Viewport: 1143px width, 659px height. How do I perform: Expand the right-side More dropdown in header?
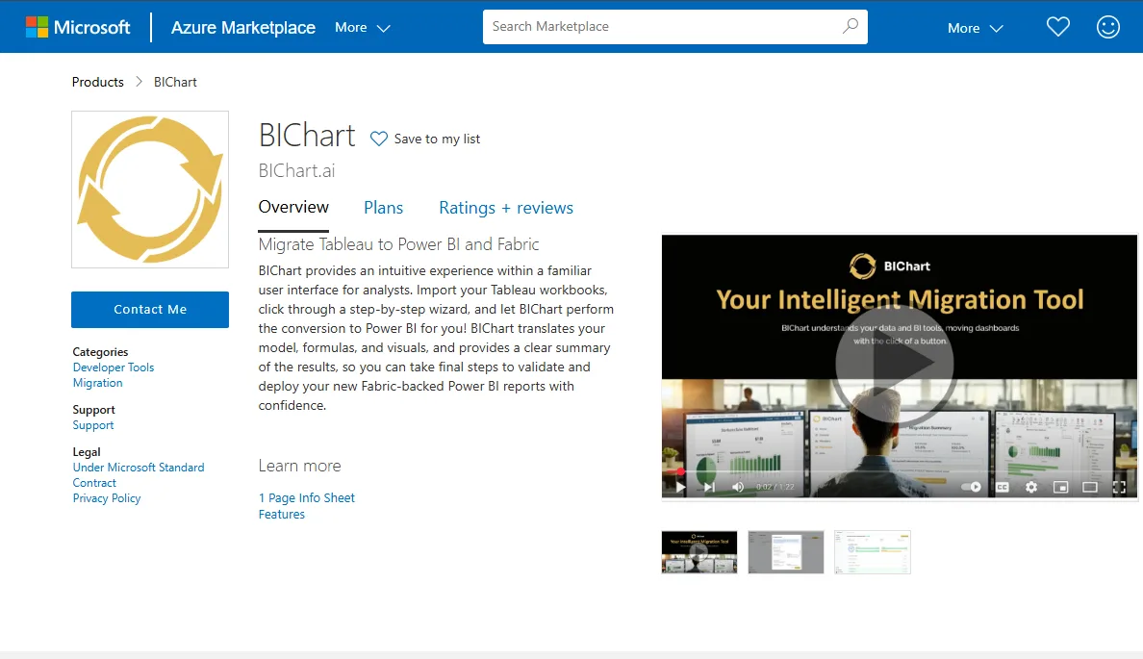975,28
